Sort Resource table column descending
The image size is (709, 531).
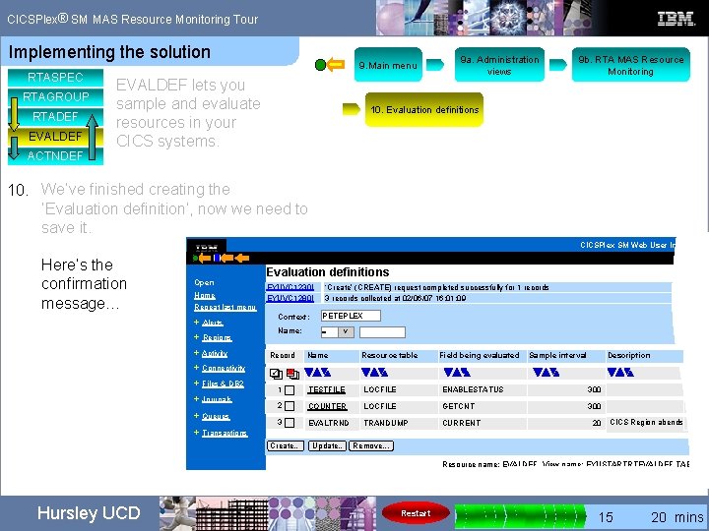click(365, 373)
